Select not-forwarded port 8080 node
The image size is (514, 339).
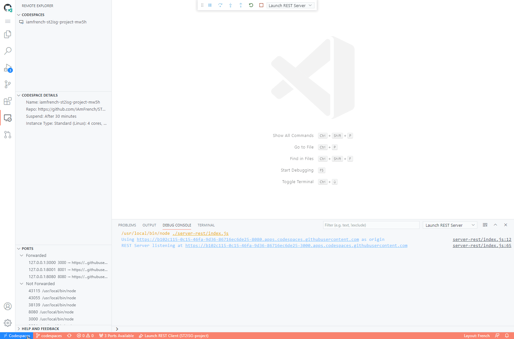[x=63, y=312]
